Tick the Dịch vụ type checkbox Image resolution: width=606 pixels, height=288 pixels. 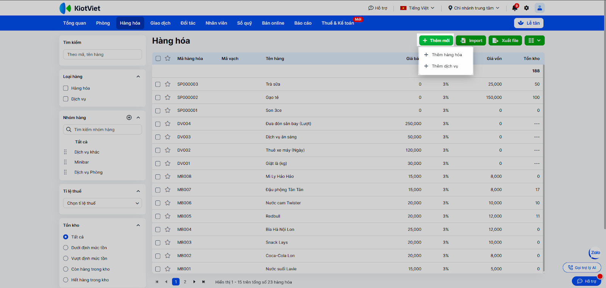pyautogui.click(x=66, y=99)
